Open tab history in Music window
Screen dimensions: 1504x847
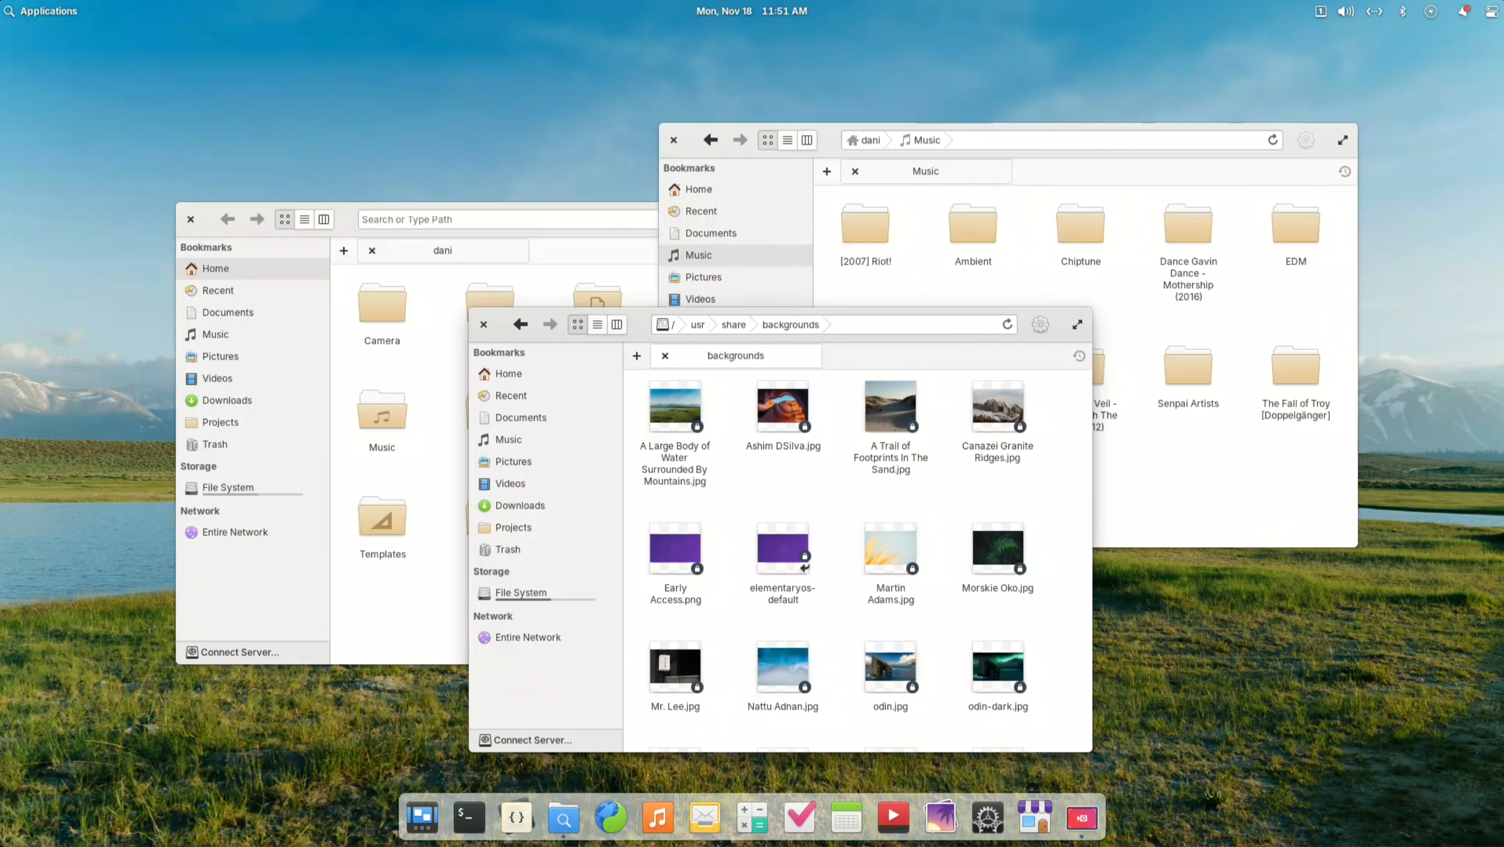(1344, 171)
